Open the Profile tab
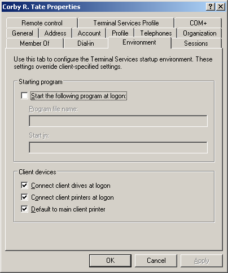This screenshot has height=273, width=228. click(120, 33)
